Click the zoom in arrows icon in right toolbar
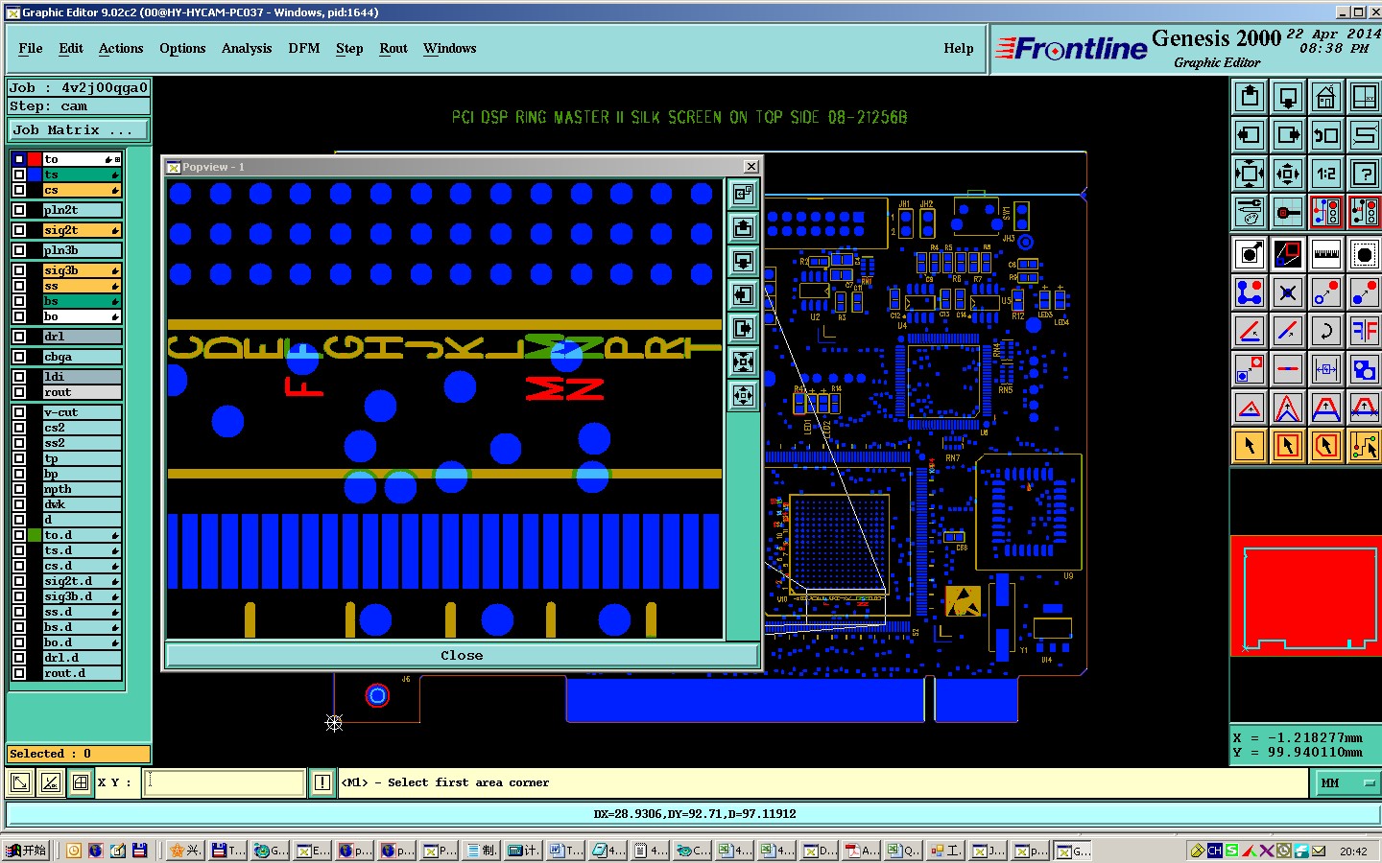 point(1250,174)
